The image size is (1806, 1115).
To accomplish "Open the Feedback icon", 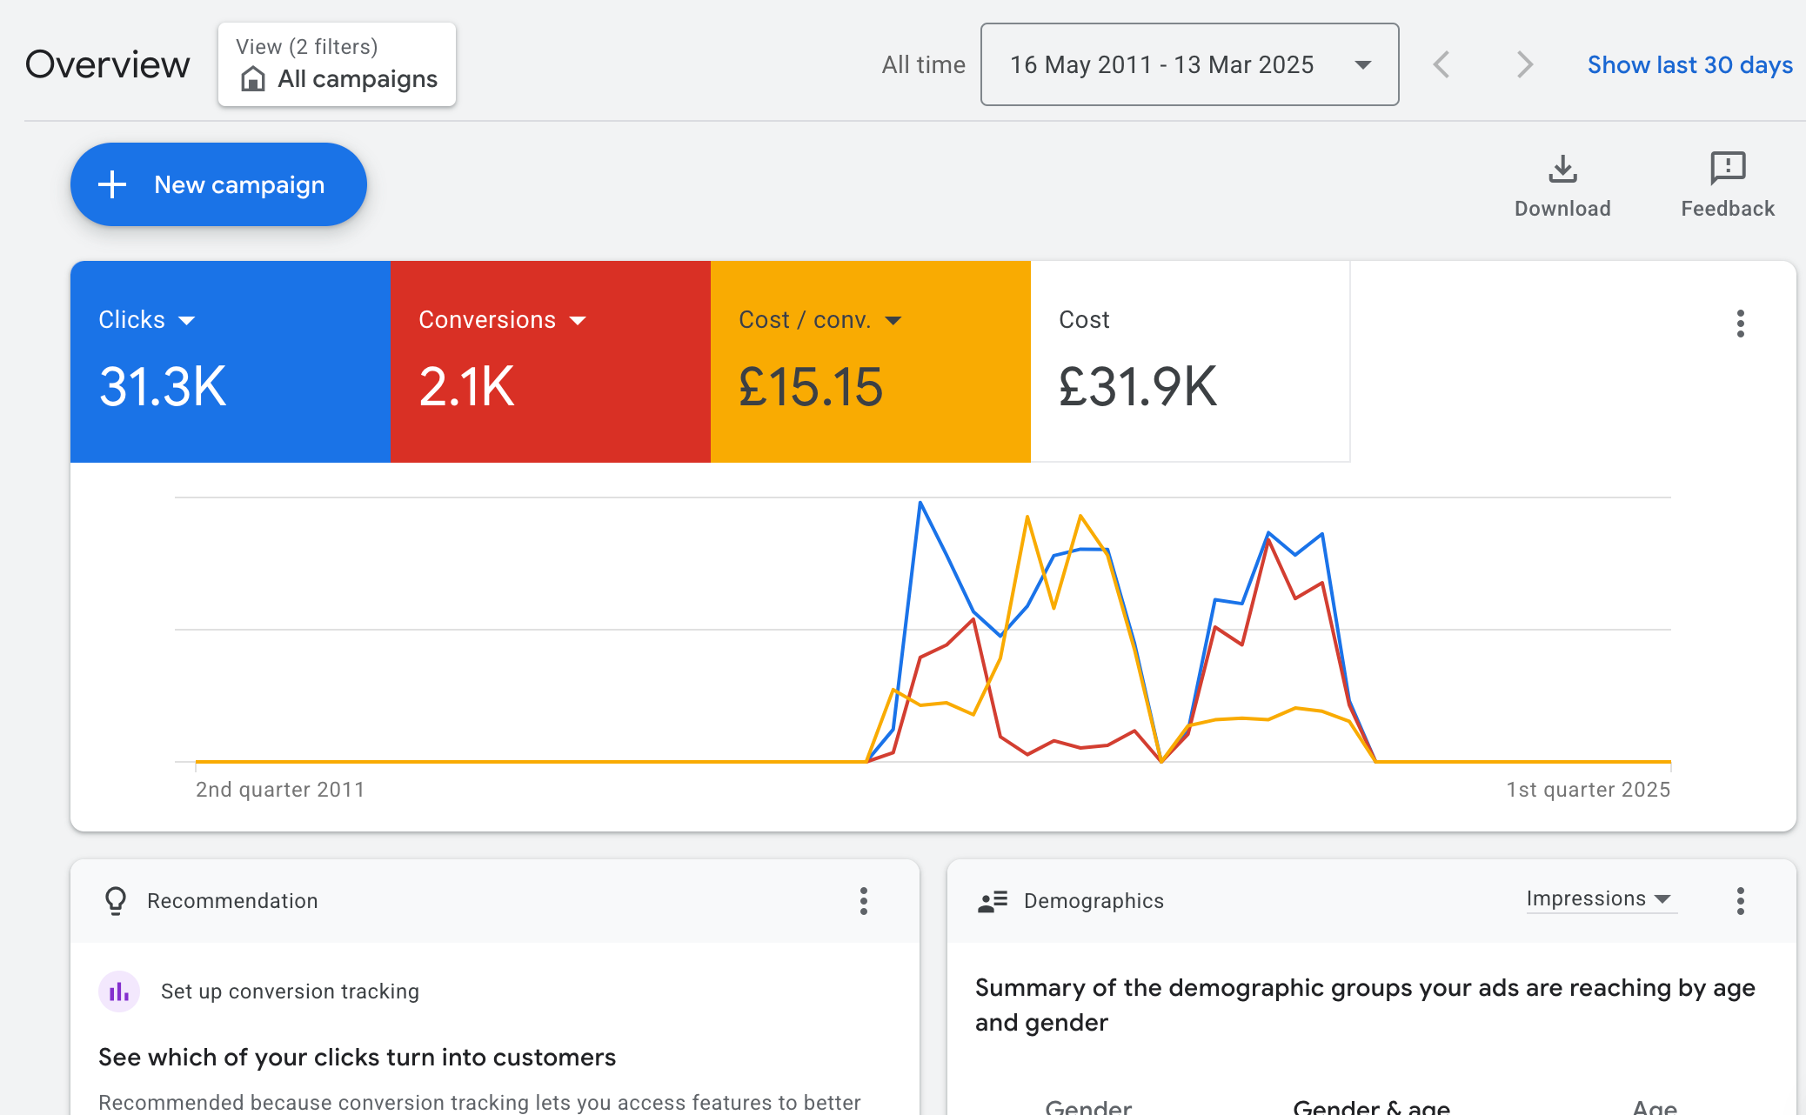I will click(1727, 169).
